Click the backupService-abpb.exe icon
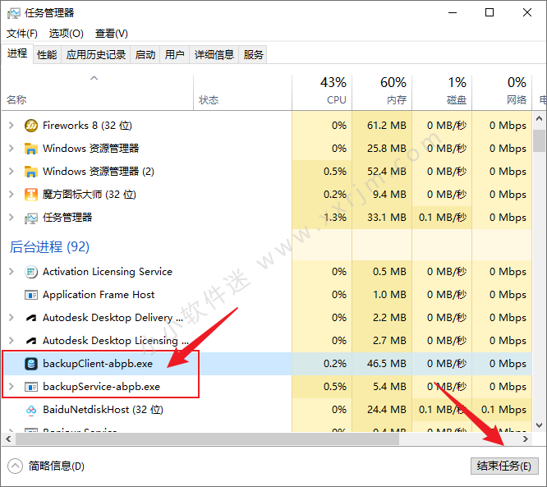Viewport: 547px width, 487px height. (31, 387)
